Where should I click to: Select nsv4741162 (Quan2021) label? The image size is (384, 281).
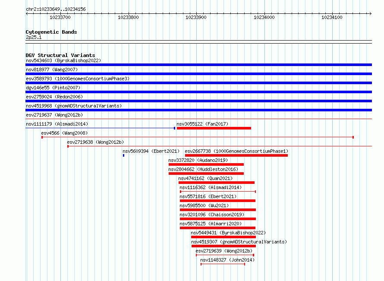pos(205,178)
